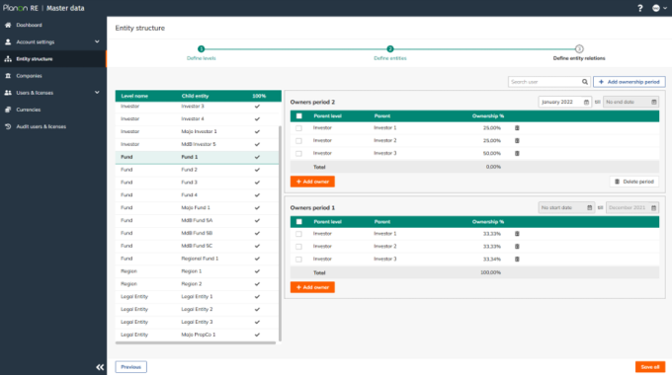The height and width of the screenshot is (375, 672).
Task: Select the Regional Fund 1 row
Action: pyautogui.click(x=197, y=259)
